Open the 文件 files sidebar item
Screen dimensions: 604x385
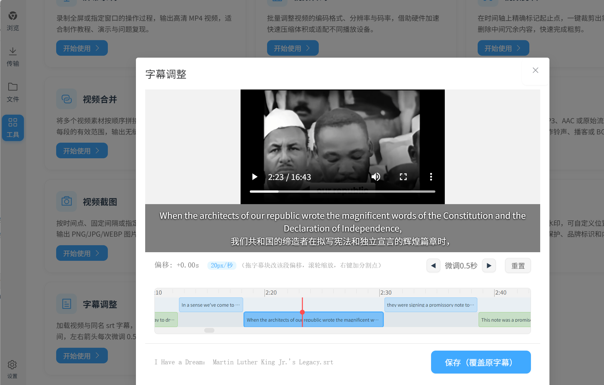(x=13, y=92)
